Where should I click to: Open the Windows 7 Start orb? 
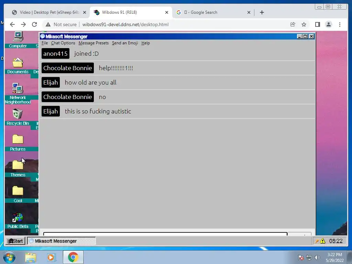pos(9,257)
